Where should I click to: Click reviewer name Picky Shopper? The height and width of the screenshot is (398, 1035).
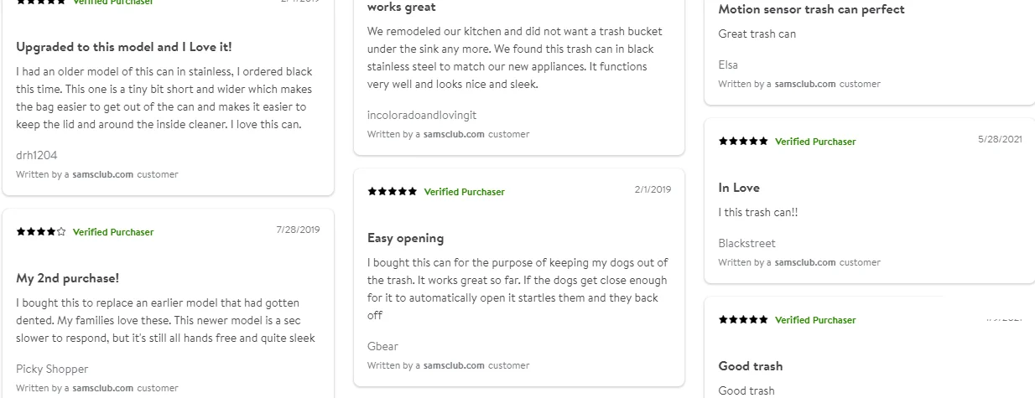click(52, 369)
